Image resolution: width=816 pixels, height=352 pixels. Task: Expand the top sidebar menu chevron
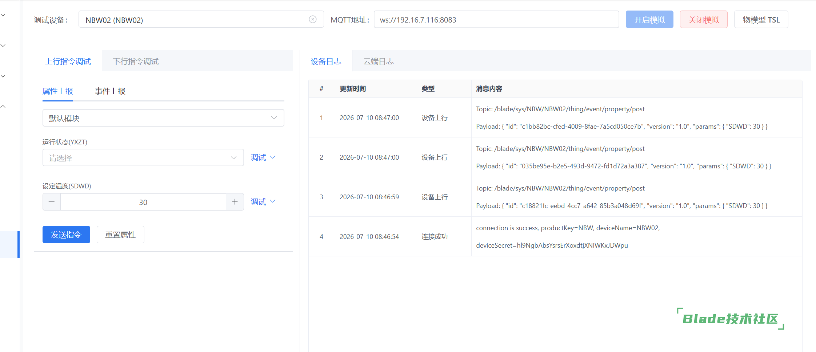3,15
